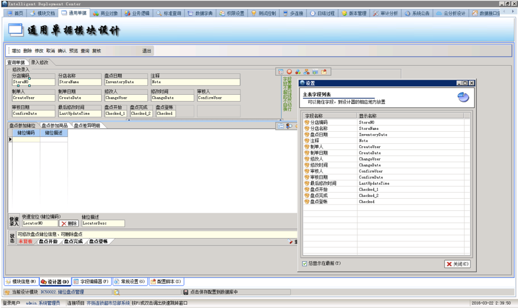Click the box icon beside 当前设计模块

tap(7, 292)
